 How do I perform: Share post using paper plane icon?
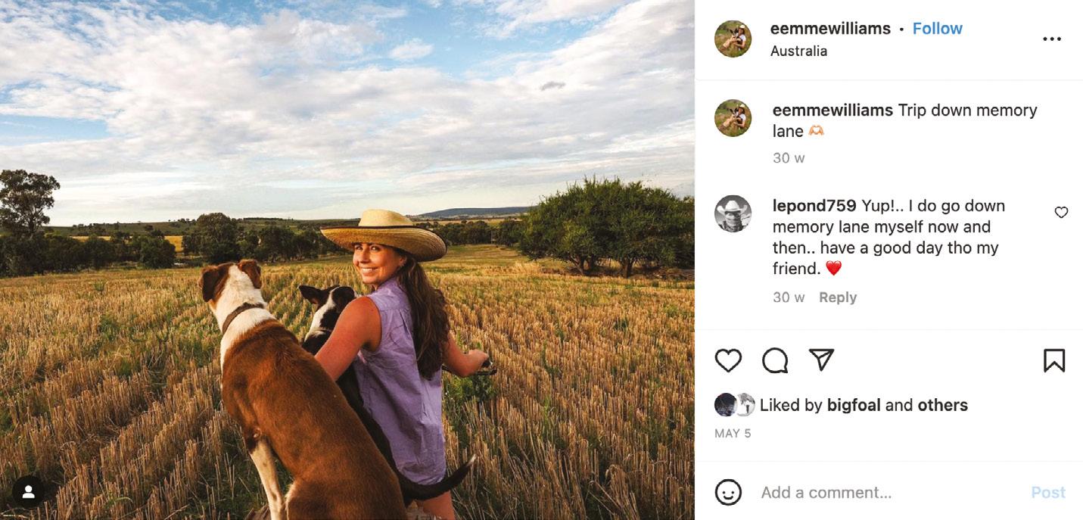821,360
